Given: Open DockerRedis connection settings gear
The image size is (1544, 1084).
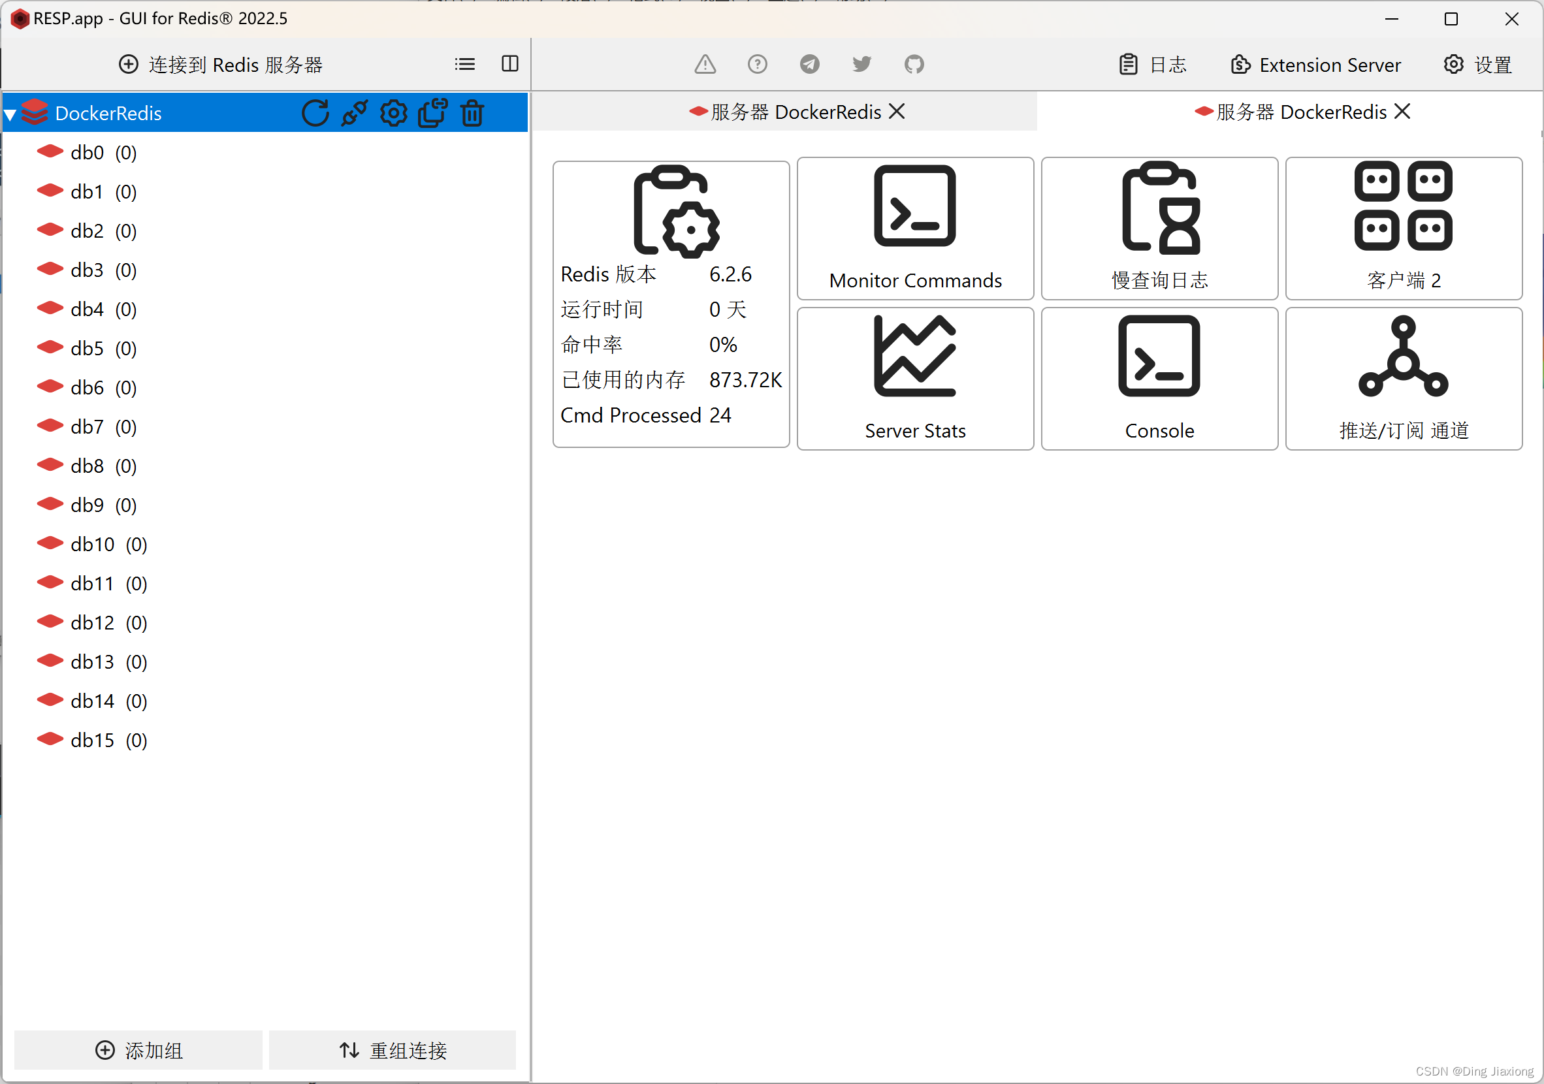Looking at the screenshot, I should pyautogui.click(x=393, y=113).
